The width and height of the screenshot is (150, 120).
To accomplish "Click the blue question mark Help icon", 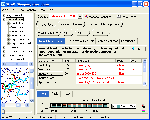I will point(133,49).
